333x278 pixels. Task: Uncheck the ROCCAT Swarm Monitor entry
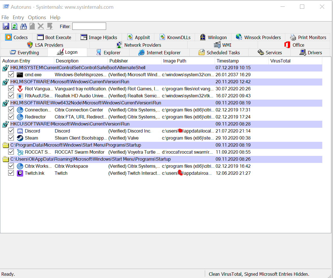pos(11,152)
